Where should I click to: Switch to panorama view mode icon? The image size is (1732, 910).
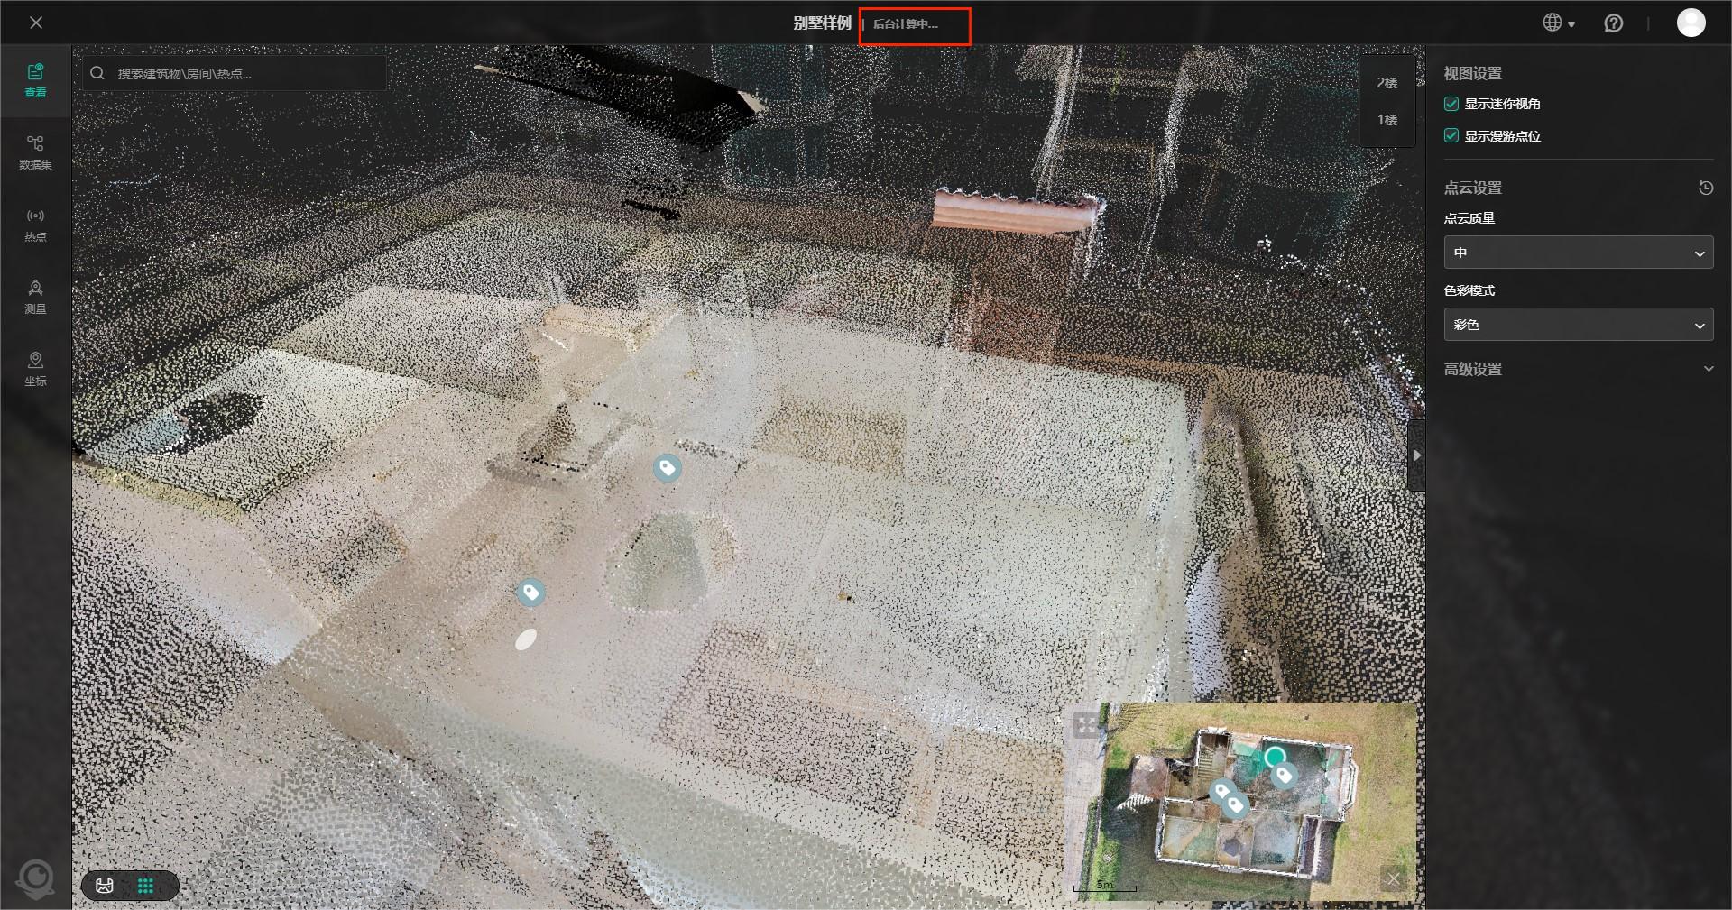(x=105, y=886)
